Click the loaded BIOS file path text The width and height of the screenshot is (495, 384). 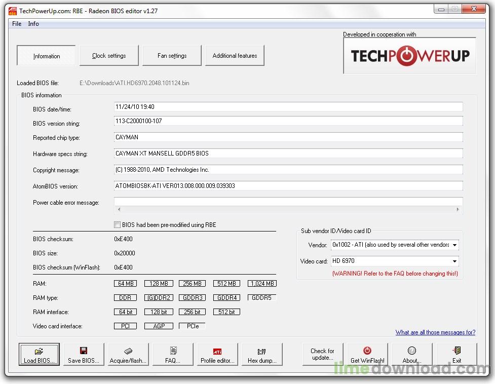pos(134,83)
